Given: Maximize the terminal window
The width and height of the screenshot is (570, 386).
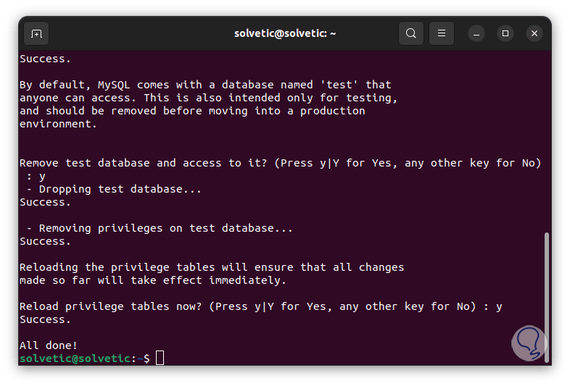Looking at the screenshot, I should point(505,33).
